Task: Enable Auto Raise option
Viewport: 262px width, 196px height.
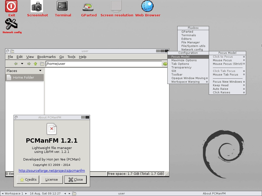Action: [x=227, y=89]
